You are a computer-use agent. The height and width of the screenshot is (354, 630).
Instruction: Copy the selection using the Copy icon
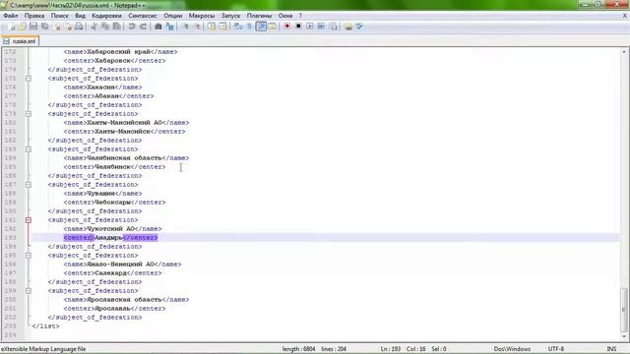click(x=105, y=27)
